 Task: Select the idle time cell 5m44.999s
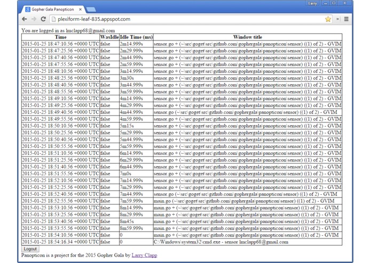[136, 139]
